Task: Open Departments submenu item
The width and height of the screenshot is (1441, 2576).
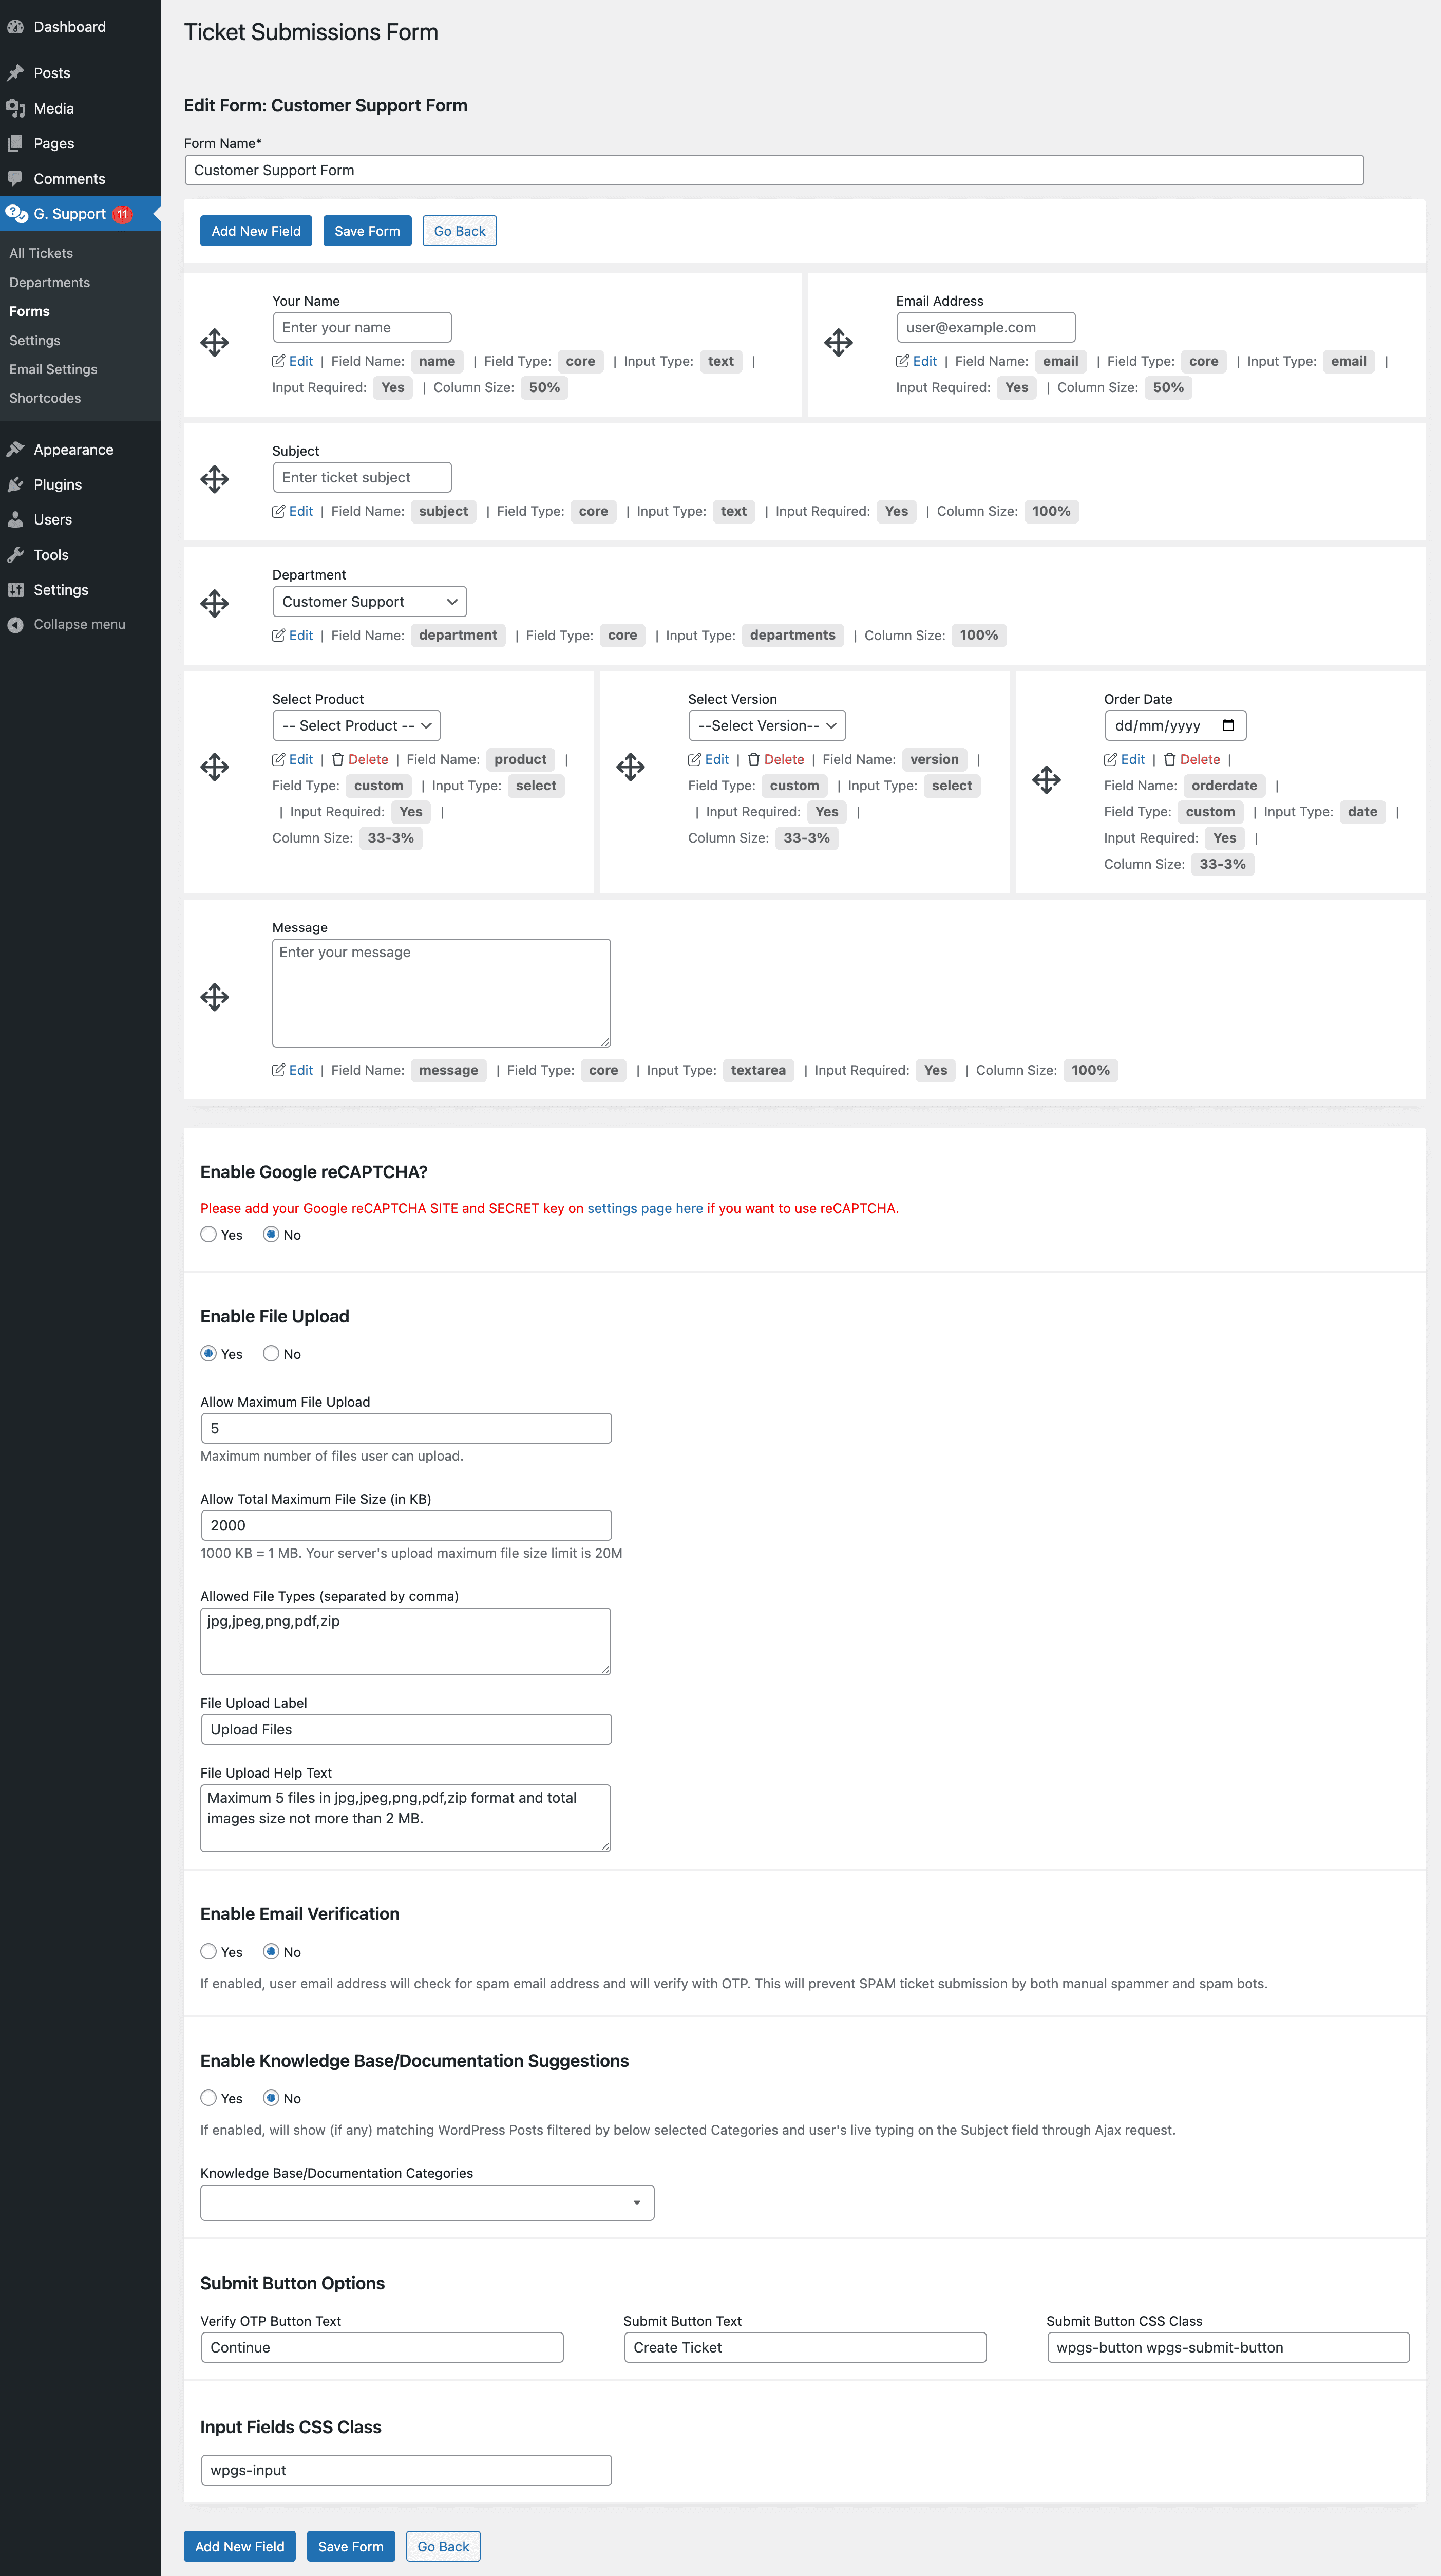Action: pos(50,282)
